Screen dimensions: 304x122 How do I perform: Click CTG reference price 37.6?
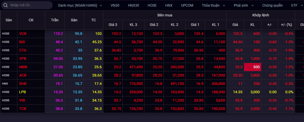point(98,50)
